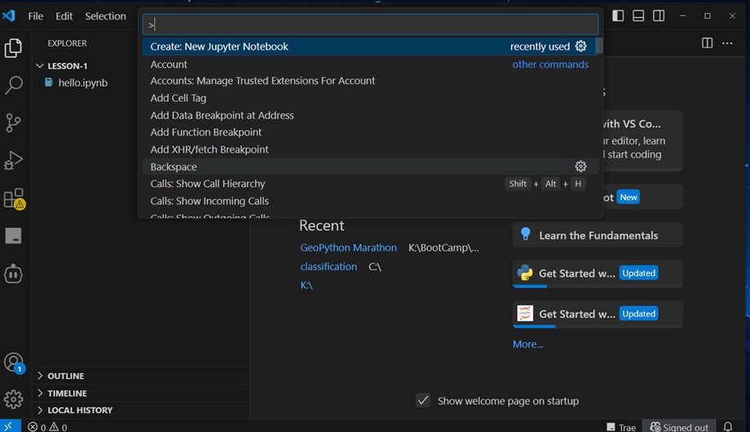The width and height of the screenshot is (750, 432).
Task: Click the Jupyter walkthrough progress bar
Action: [x=597, y=327]
